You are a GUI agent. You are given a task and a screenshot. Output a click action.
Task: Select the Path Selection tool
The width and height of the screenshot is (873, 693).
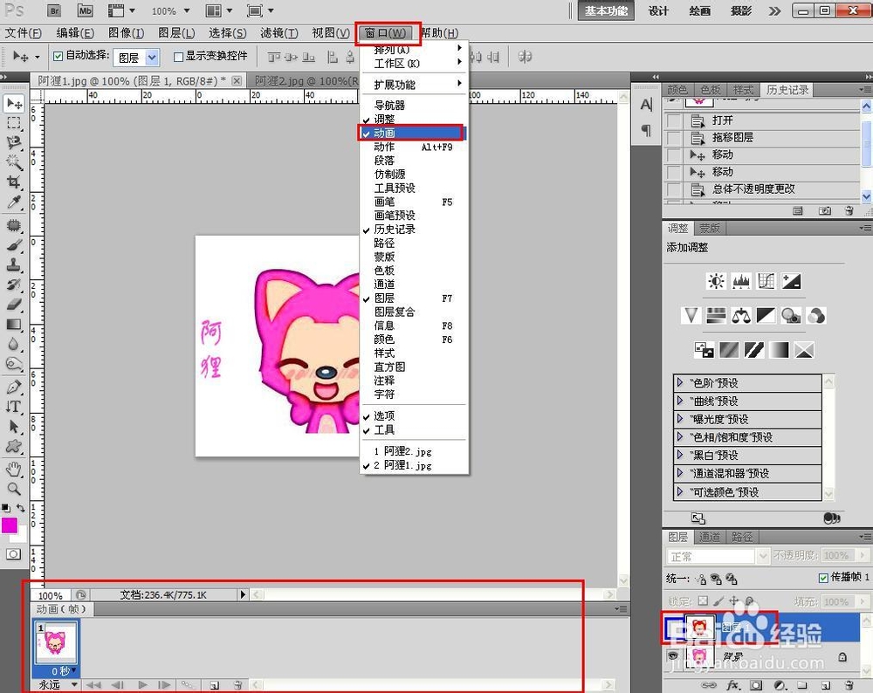(x=13, y=427)
